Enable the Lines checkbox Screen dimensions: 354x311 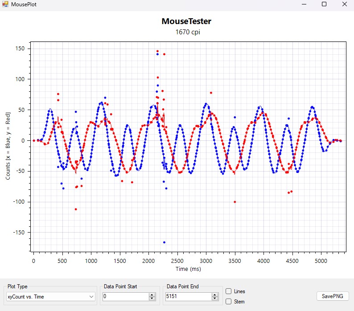229,291
